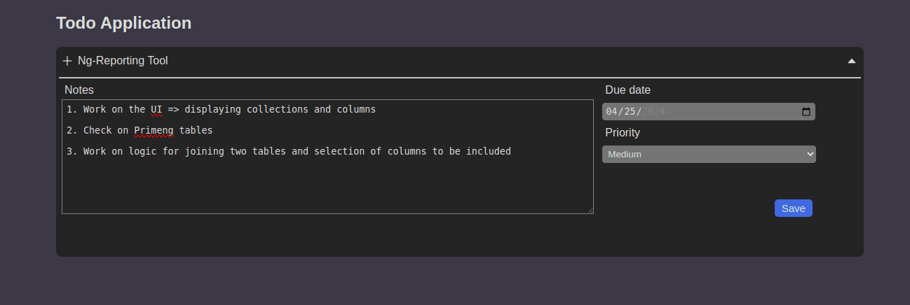Collapse the Ng-Reporting Tool panel with the triangle arrow

coord(852,61)
